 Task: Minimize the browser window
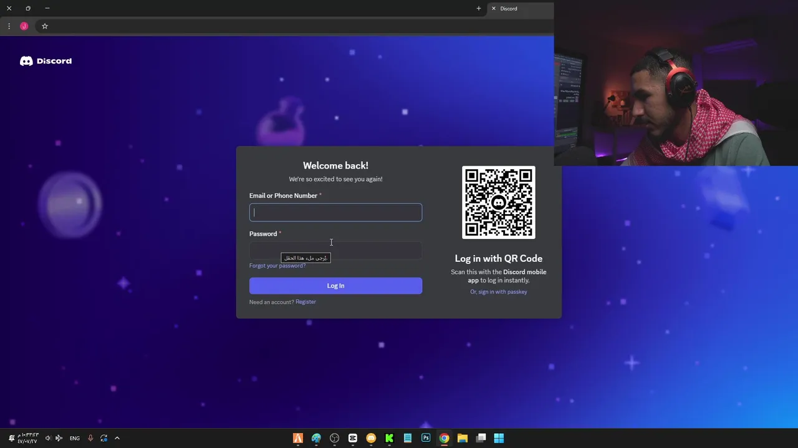click(x=47, y=9)
